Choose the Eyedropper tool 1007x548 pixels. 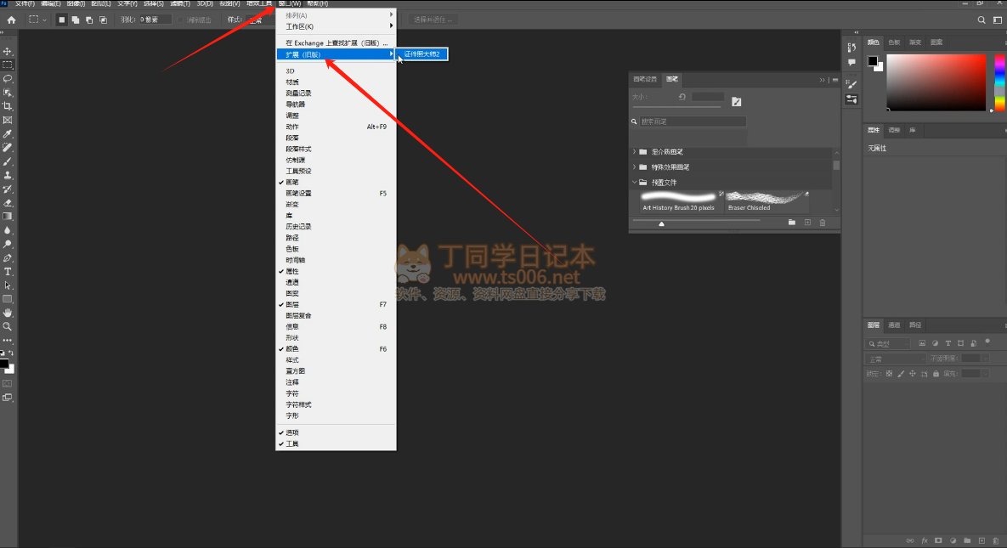(x=8, y=134)
